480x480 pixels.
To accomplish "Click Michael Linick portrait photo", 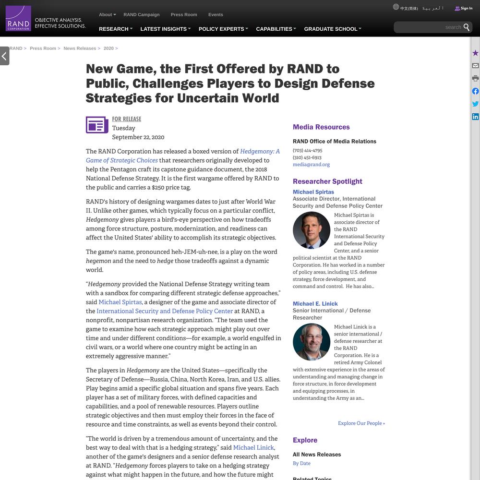I will tap(312, 342).
